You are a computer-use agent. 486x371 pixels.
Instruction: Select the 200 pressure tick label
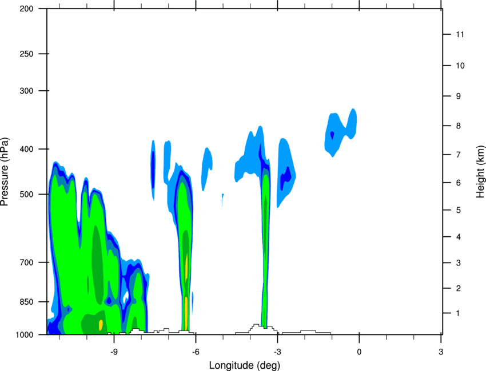pos(26,9)
